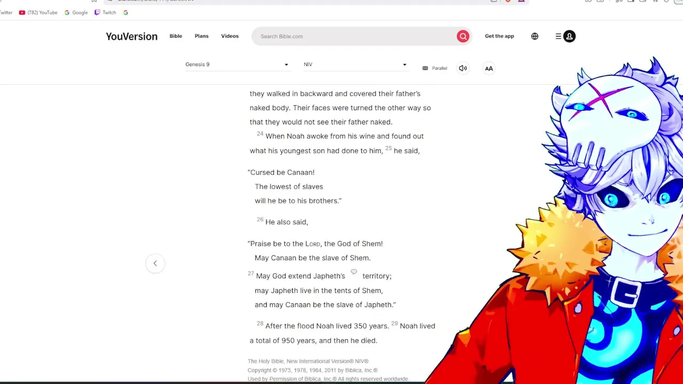Play the chapter audio speaker icon
Screen dimensions: 683x384
click(463, 68)
